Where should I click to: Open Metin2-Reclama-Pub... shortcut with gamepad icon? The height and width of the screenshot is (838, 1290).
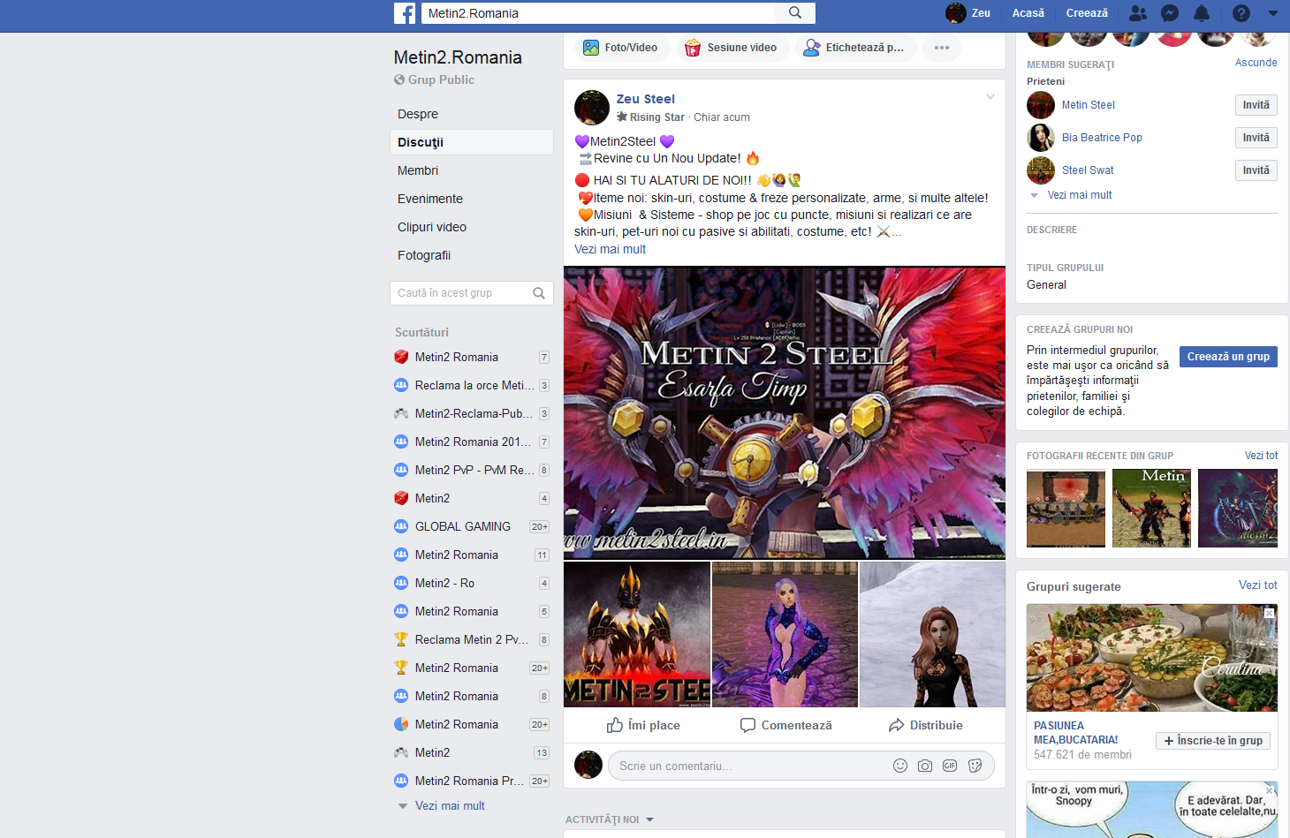click(x=472, y=413)
